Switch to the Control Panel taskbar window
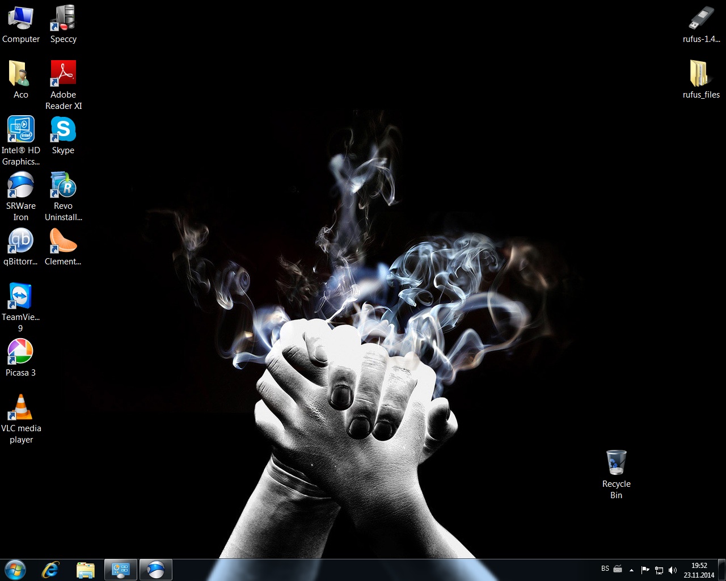Viewport: 726px width, 581px height. tap(121, 570)
